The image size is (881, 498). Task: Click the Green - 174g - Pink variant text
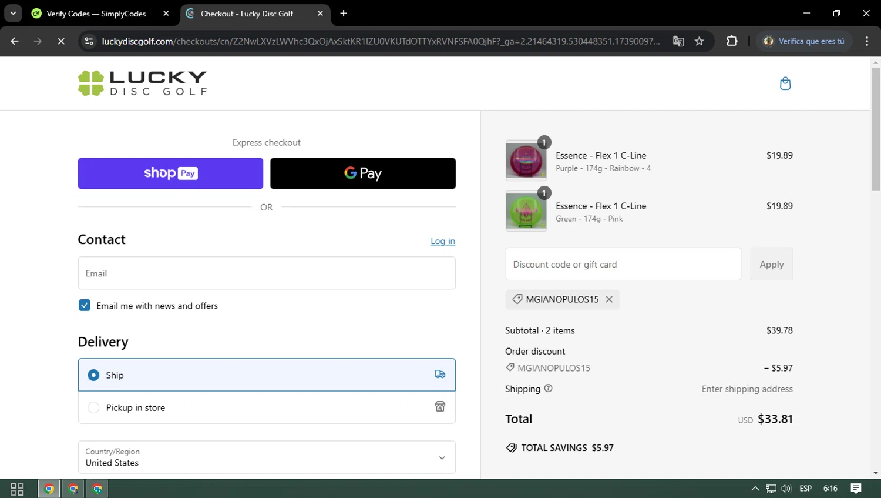589,219
